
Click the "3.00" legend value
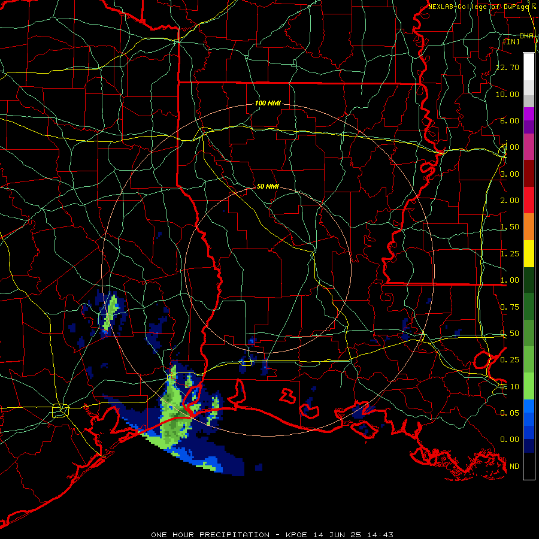510,174
